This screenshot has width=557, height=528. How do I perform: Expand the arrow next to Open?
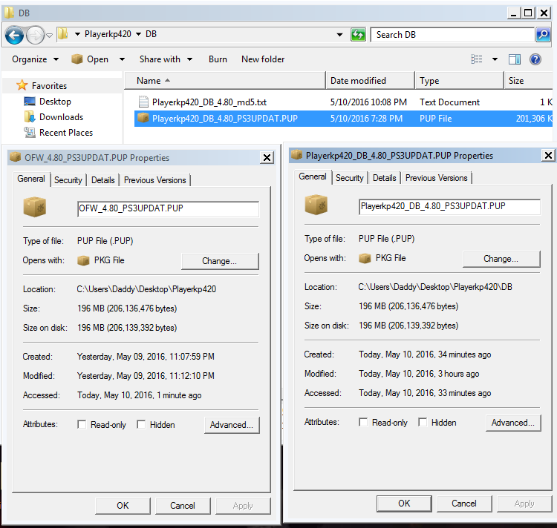(122, 59)
